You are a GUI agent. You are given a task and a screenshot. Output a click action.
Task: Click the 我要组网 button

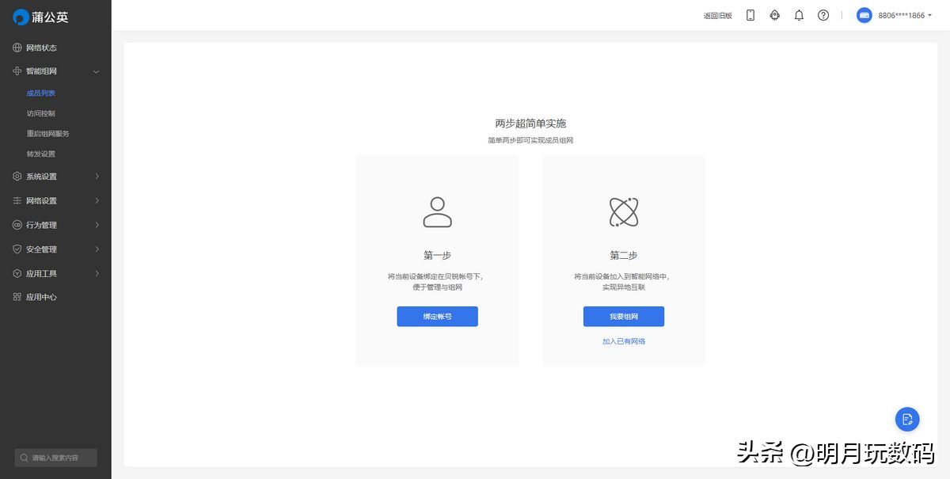click(x=623, y=317)
